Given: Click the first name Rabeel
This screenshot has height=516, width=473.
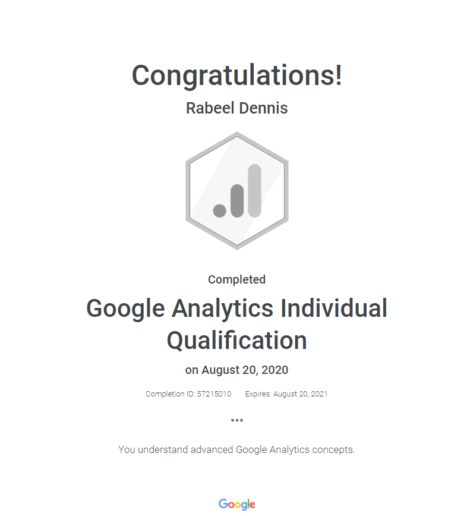Looking at the screenshot, I should 210,108.
